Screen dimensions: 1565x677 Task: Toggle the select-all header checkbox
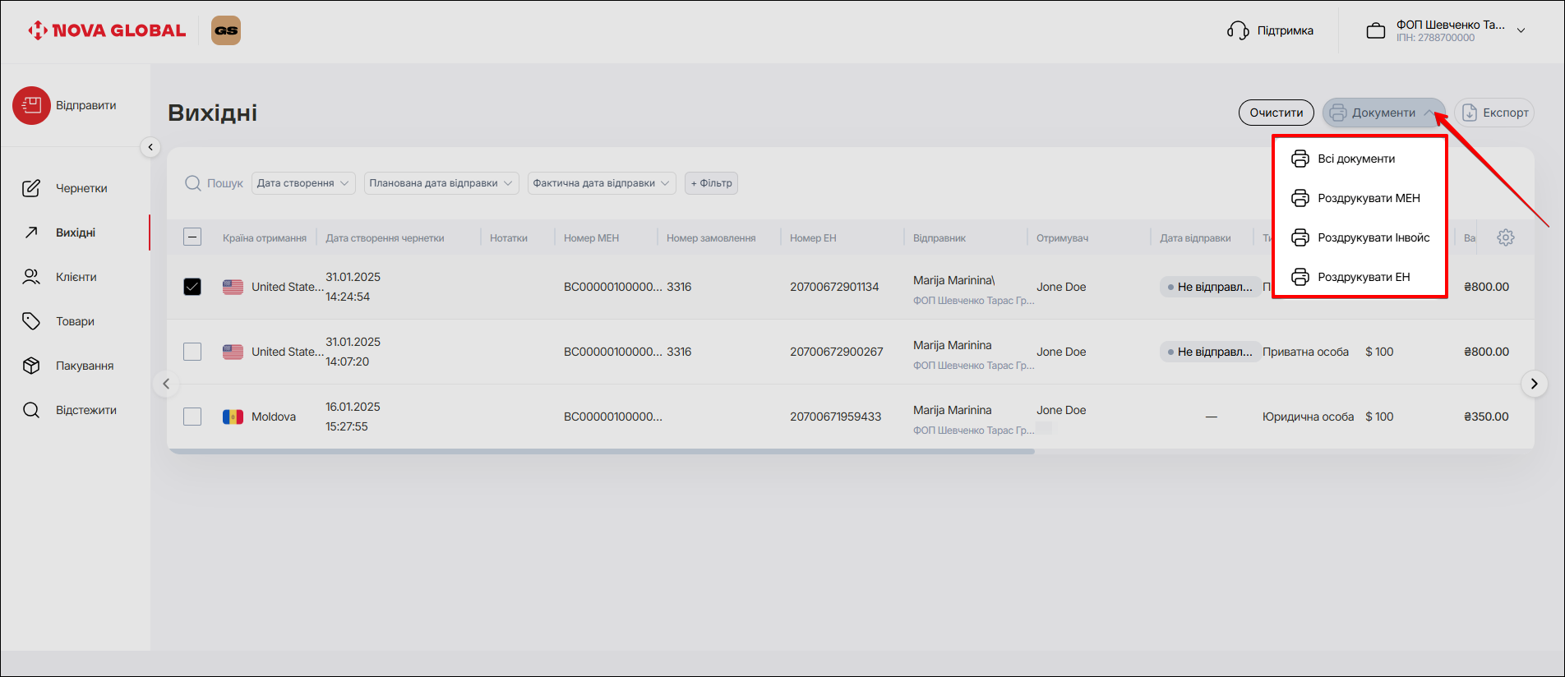click(192, 237)
